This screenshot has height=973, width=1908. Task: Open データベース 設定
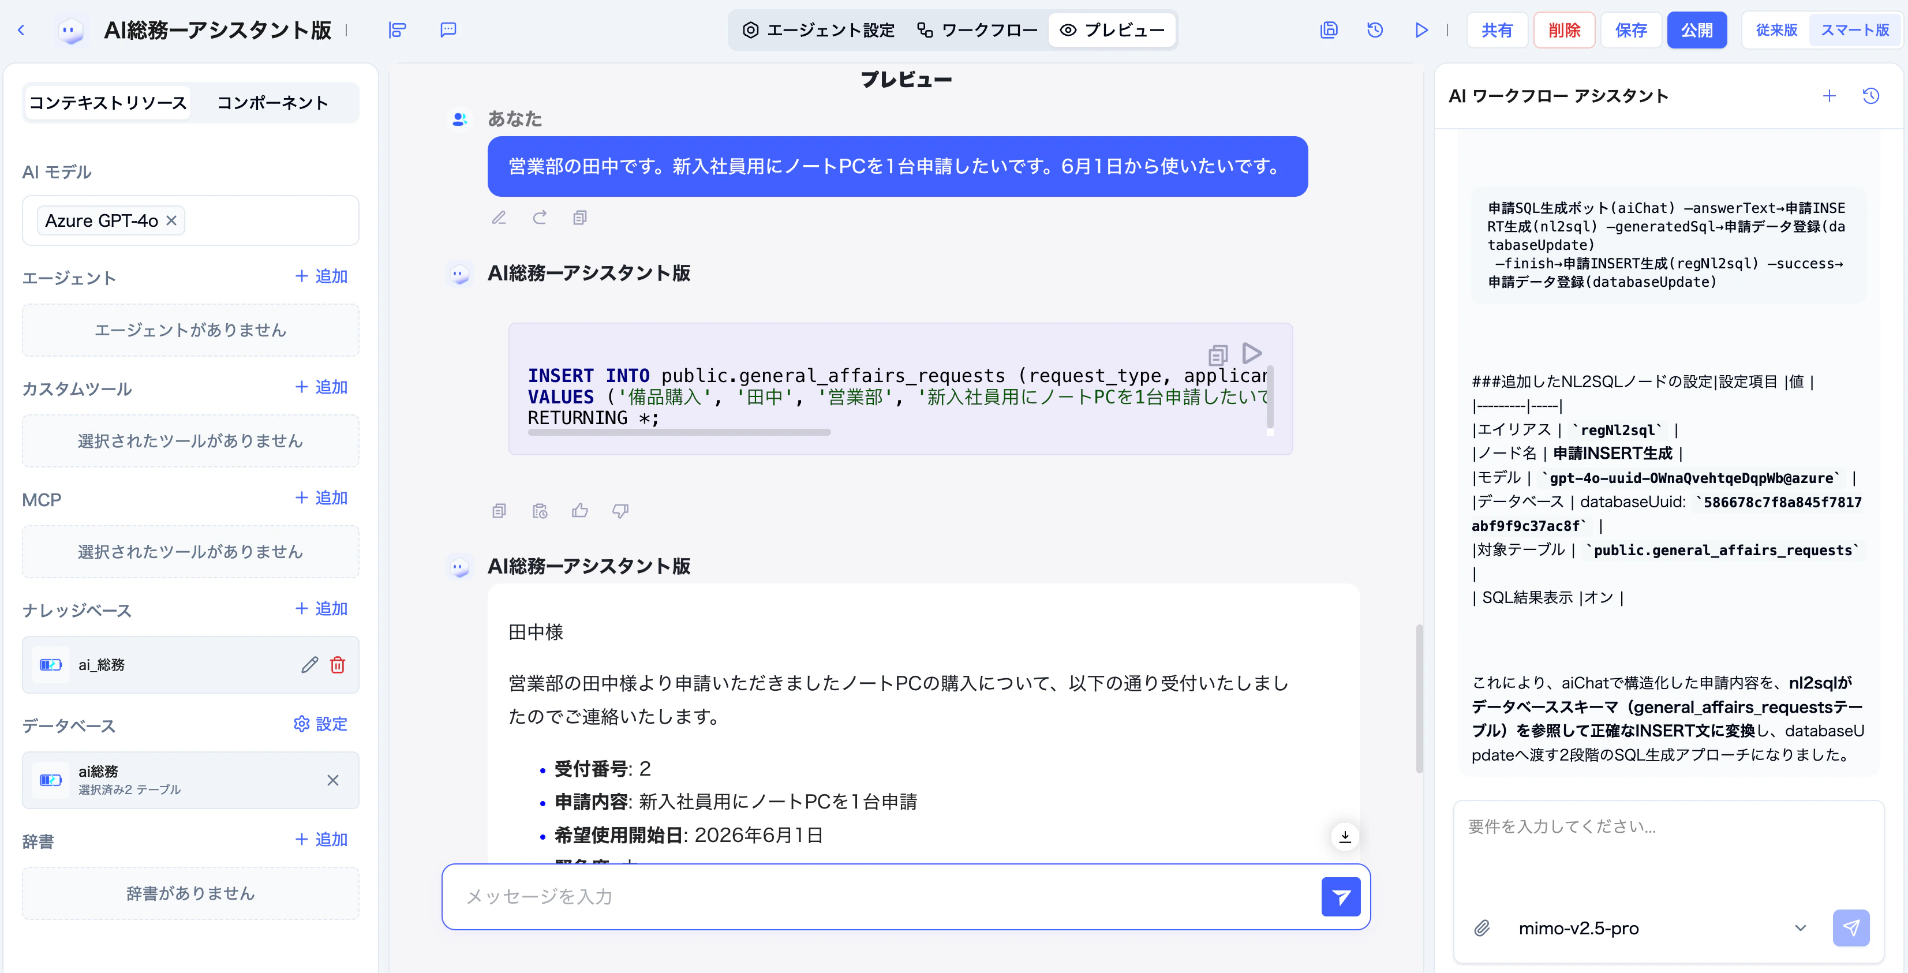[x=321, y=724]
